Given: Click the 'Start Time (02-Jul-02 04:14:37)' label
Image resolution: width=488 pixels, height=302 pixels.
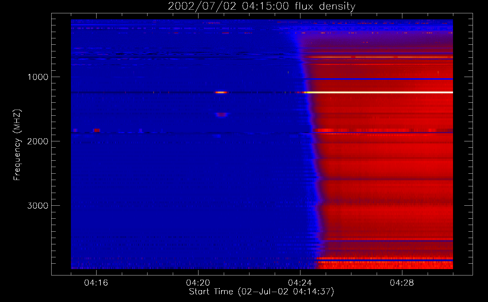Looking at the screenshot, I should [261, 292].
